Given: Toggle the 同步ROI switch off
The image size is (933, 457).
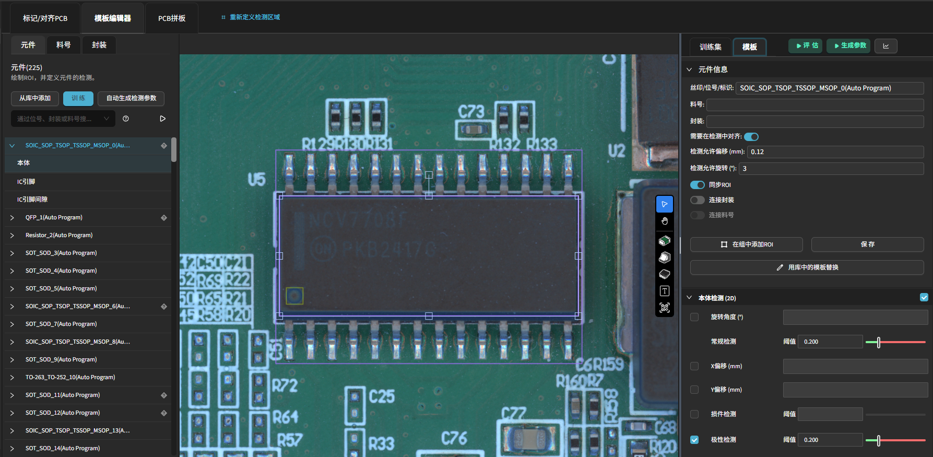Looking at the screenshot, I should pos(697,185).
